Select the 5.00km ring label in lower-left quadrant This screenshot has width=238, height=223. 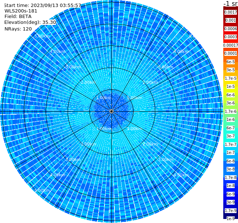42,190
